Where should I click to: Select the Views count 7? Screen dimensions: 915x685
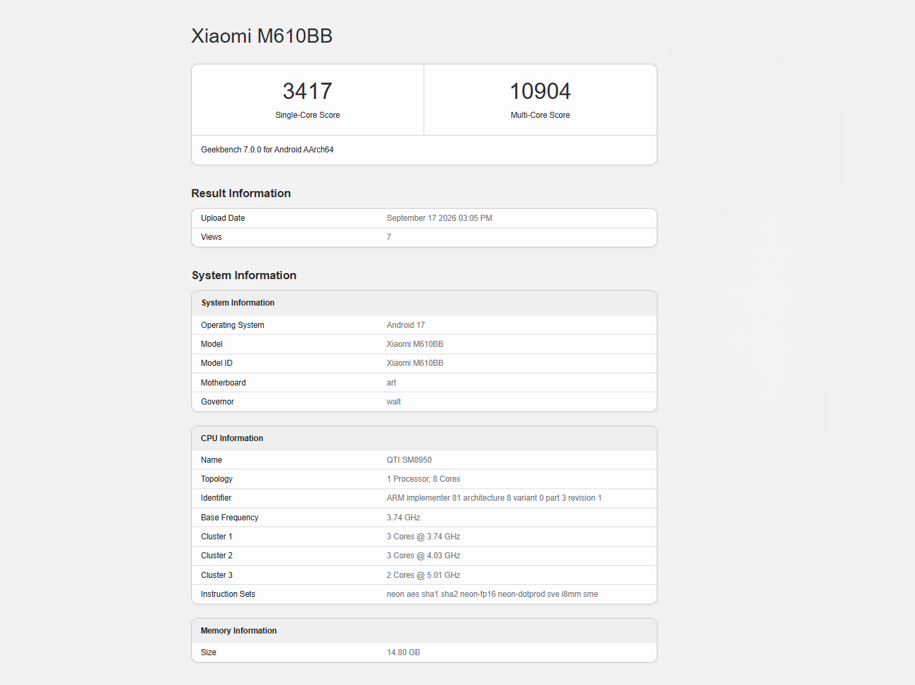[389, 237]
